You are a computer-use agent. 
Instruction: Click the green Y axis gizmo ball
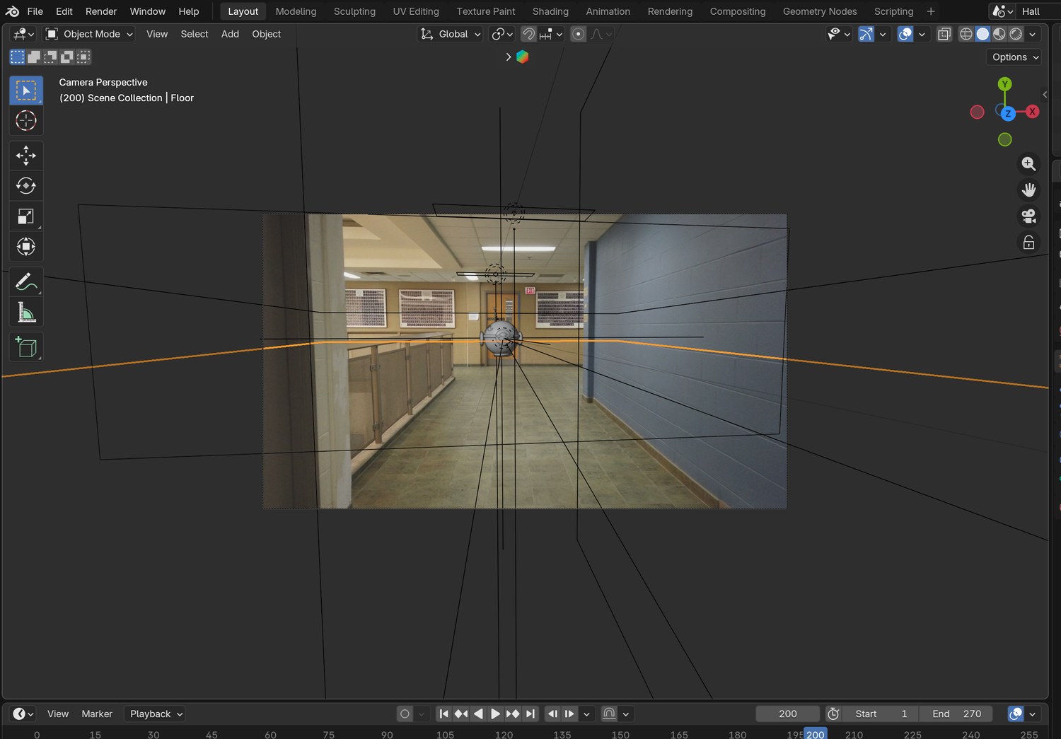[x=1004, y=84]
